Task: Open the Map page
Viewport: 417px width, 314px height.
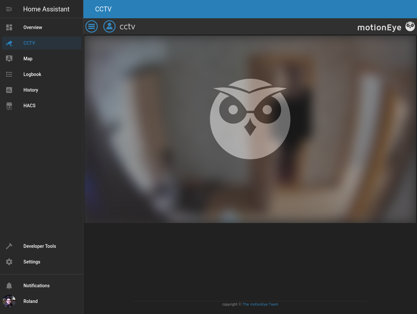Action: click(x=42, y=59)
